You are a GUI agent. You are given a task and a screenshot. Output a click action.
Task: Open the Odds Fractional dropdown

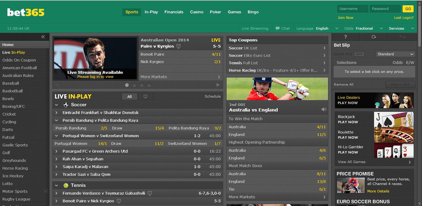(363, 28)
